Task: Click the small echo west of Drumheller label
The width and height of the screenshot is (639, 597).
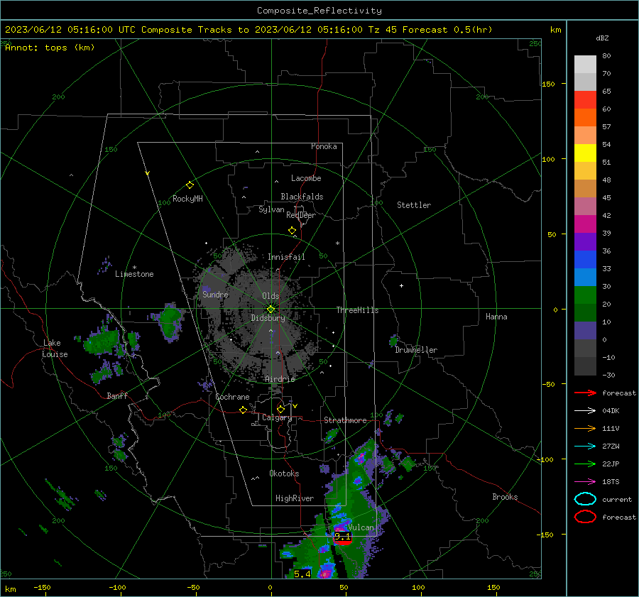Action: click(393, 340)
